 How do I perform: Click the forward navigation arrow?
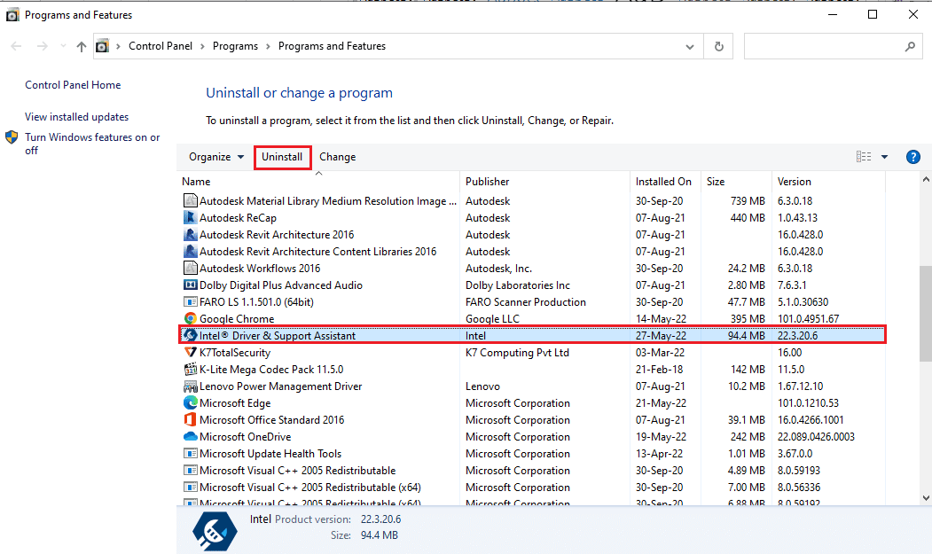point(43,46)
